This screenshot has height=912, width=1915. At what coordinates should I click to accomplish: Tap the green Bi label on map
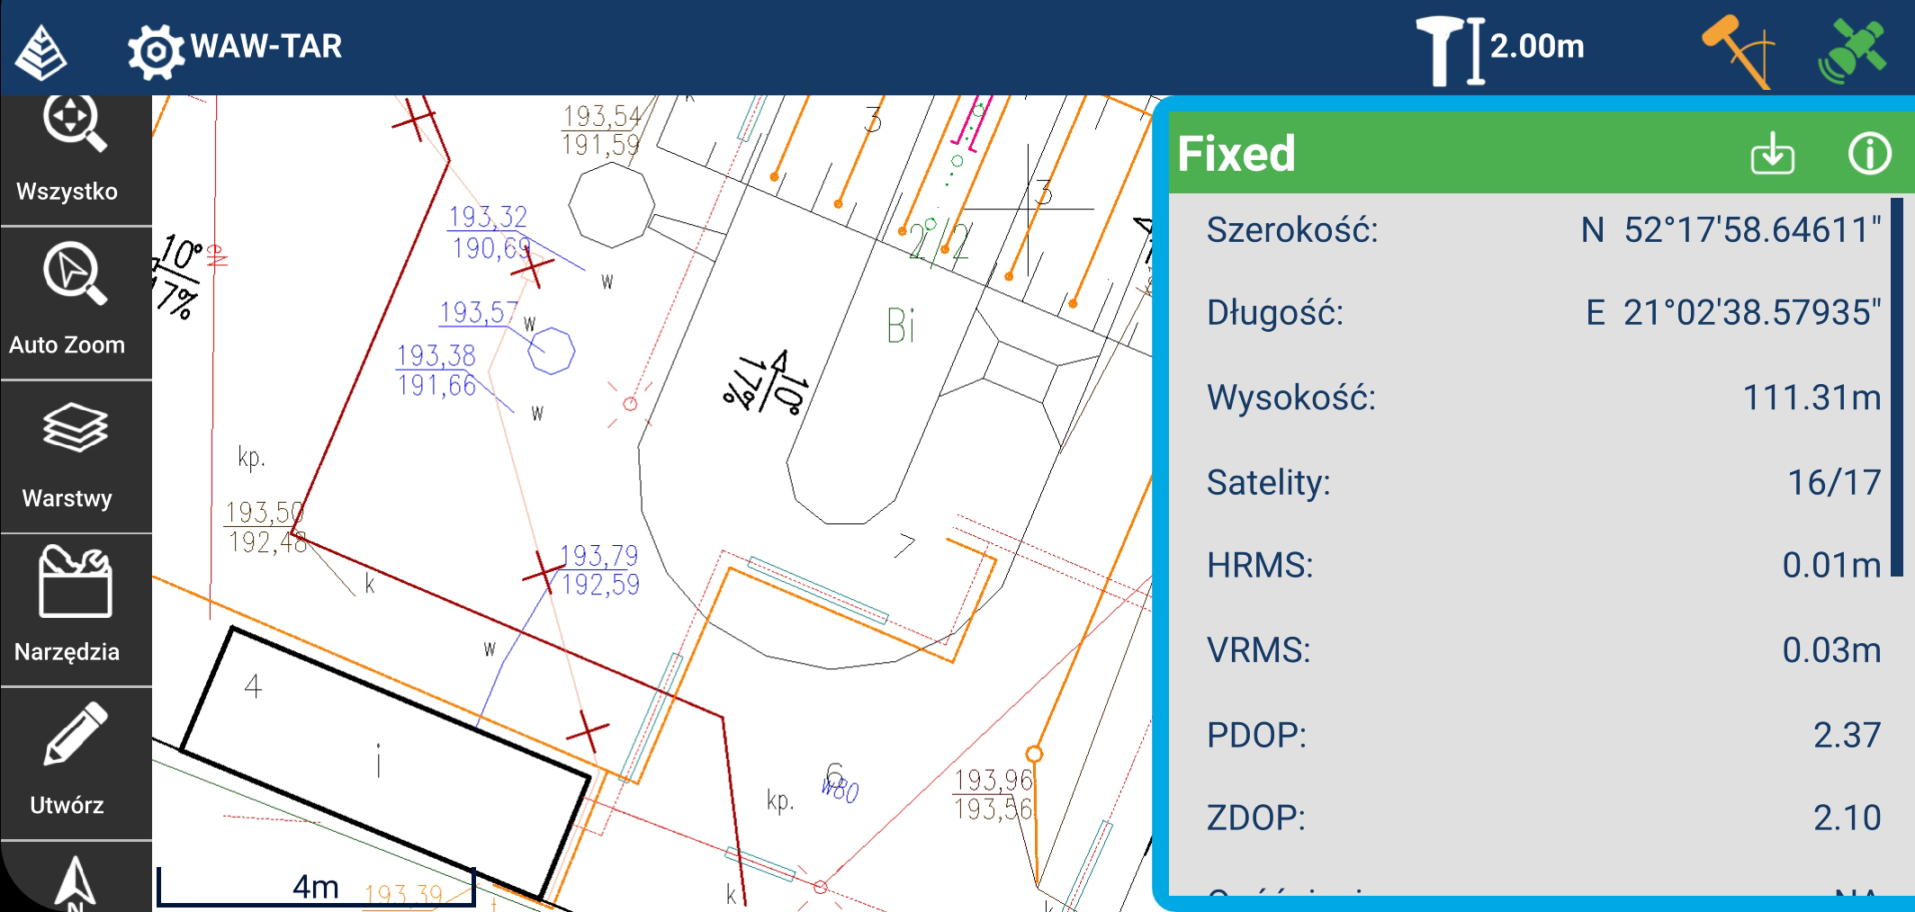pyautogui.click(x=901, y=326)
